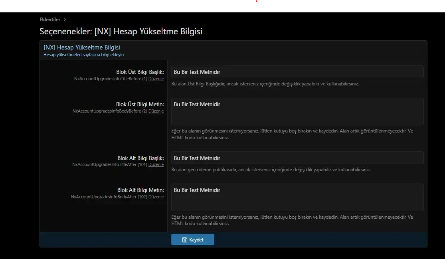Click the chevron arrow after Eklentiler

point(65,20)
